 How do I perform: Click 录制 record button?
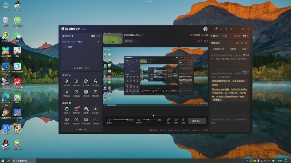point(176,121)
